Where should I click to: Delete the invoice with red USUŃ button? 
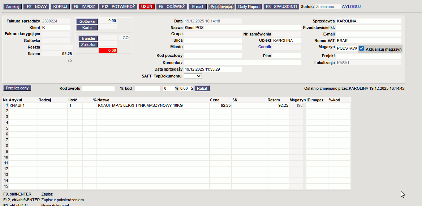click(x=146, y=7)
